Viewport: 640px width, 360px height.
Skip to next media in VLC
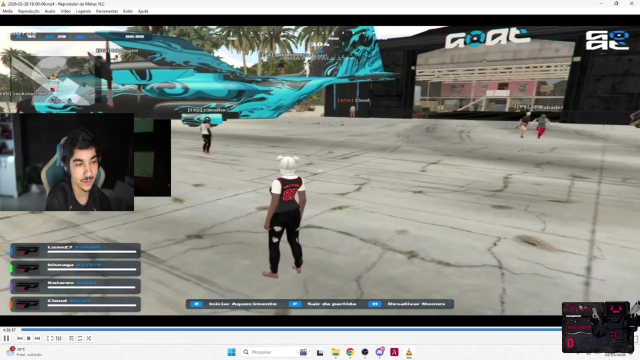click(37, 338)
